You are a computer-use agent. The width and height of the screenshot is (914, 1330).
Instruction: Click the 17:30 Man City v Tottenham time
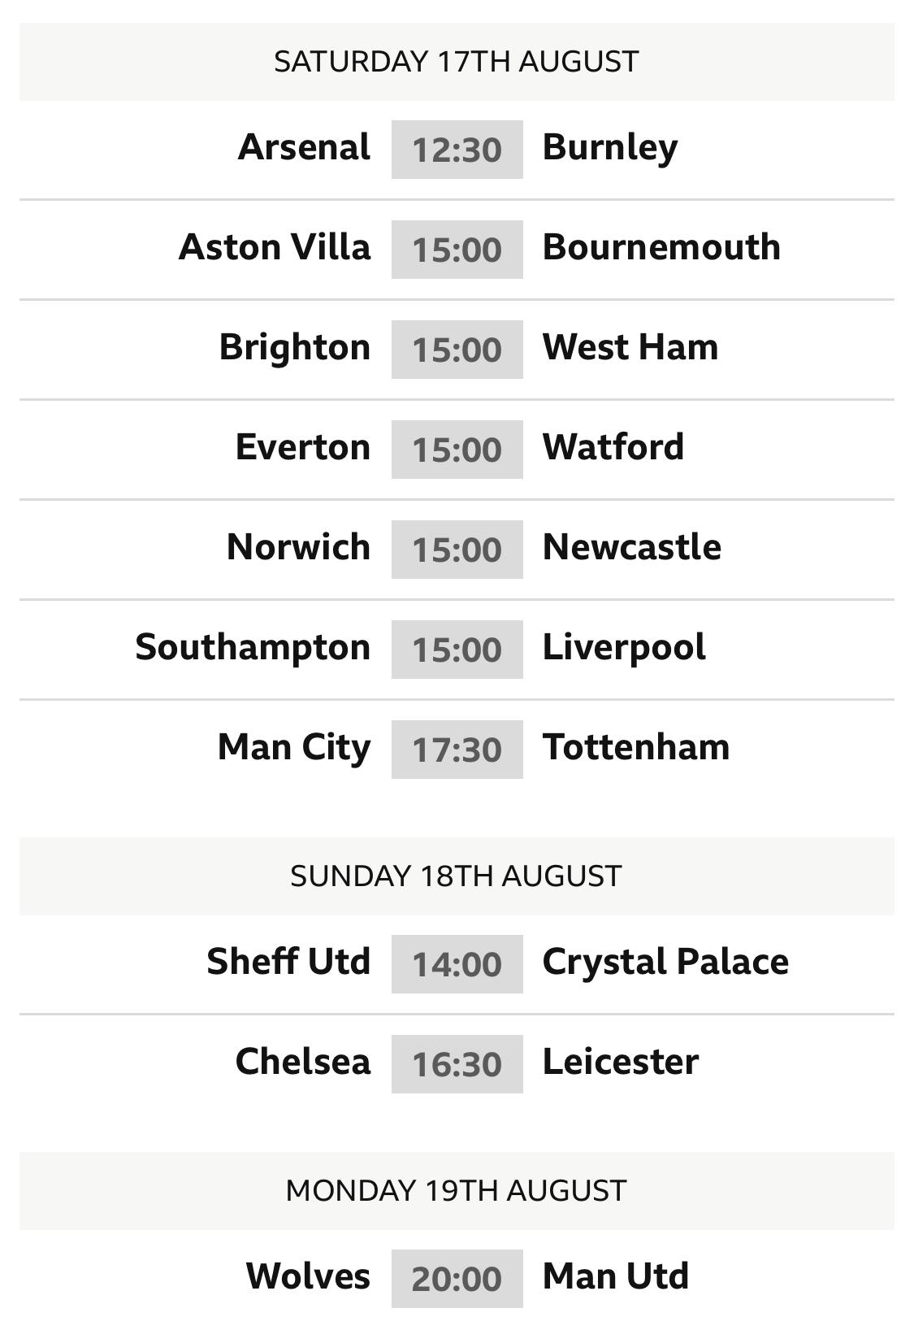[x=457, y=750]
